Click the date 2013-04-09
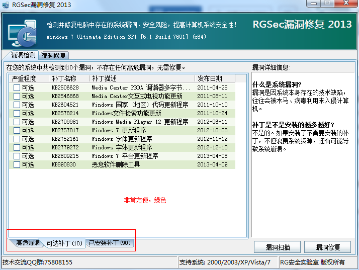 tap(212, 164)
